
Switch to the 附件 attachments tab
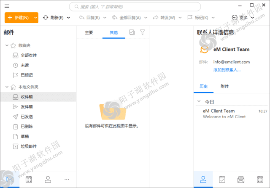tap(225, 86)
